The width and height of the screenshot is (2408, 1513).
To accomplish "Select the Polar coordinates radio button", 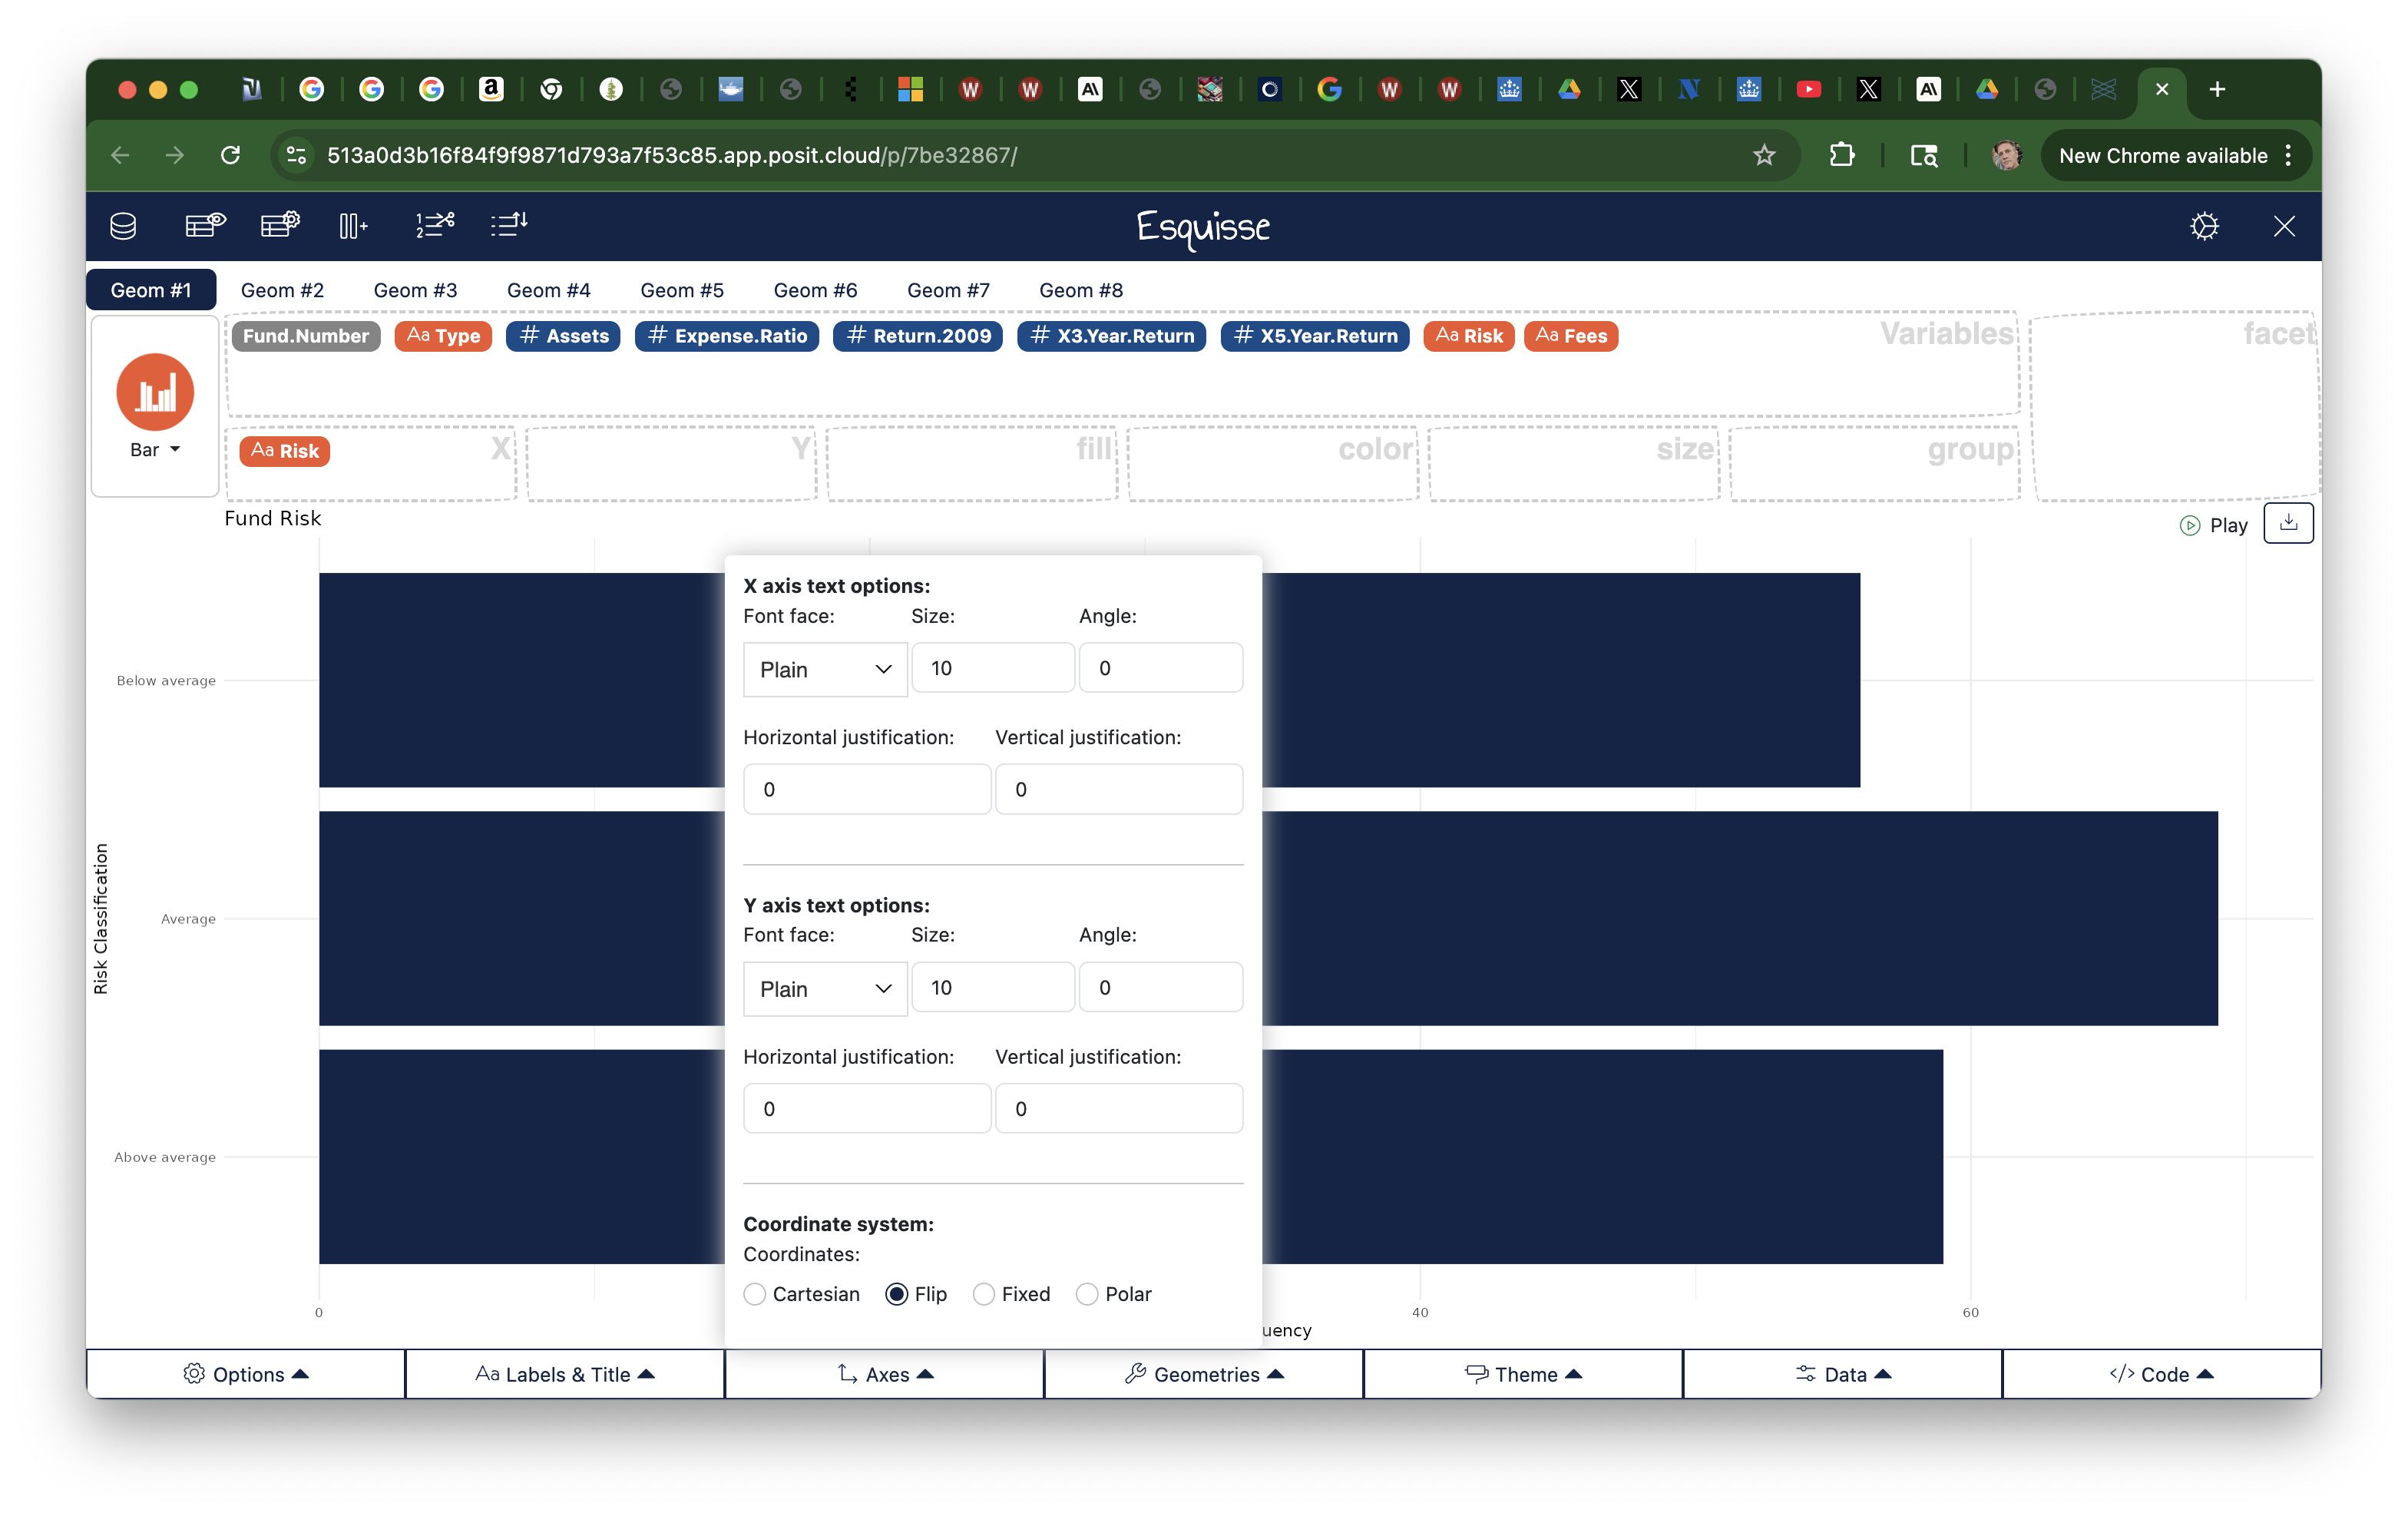I will [x=1087, y=1294].
